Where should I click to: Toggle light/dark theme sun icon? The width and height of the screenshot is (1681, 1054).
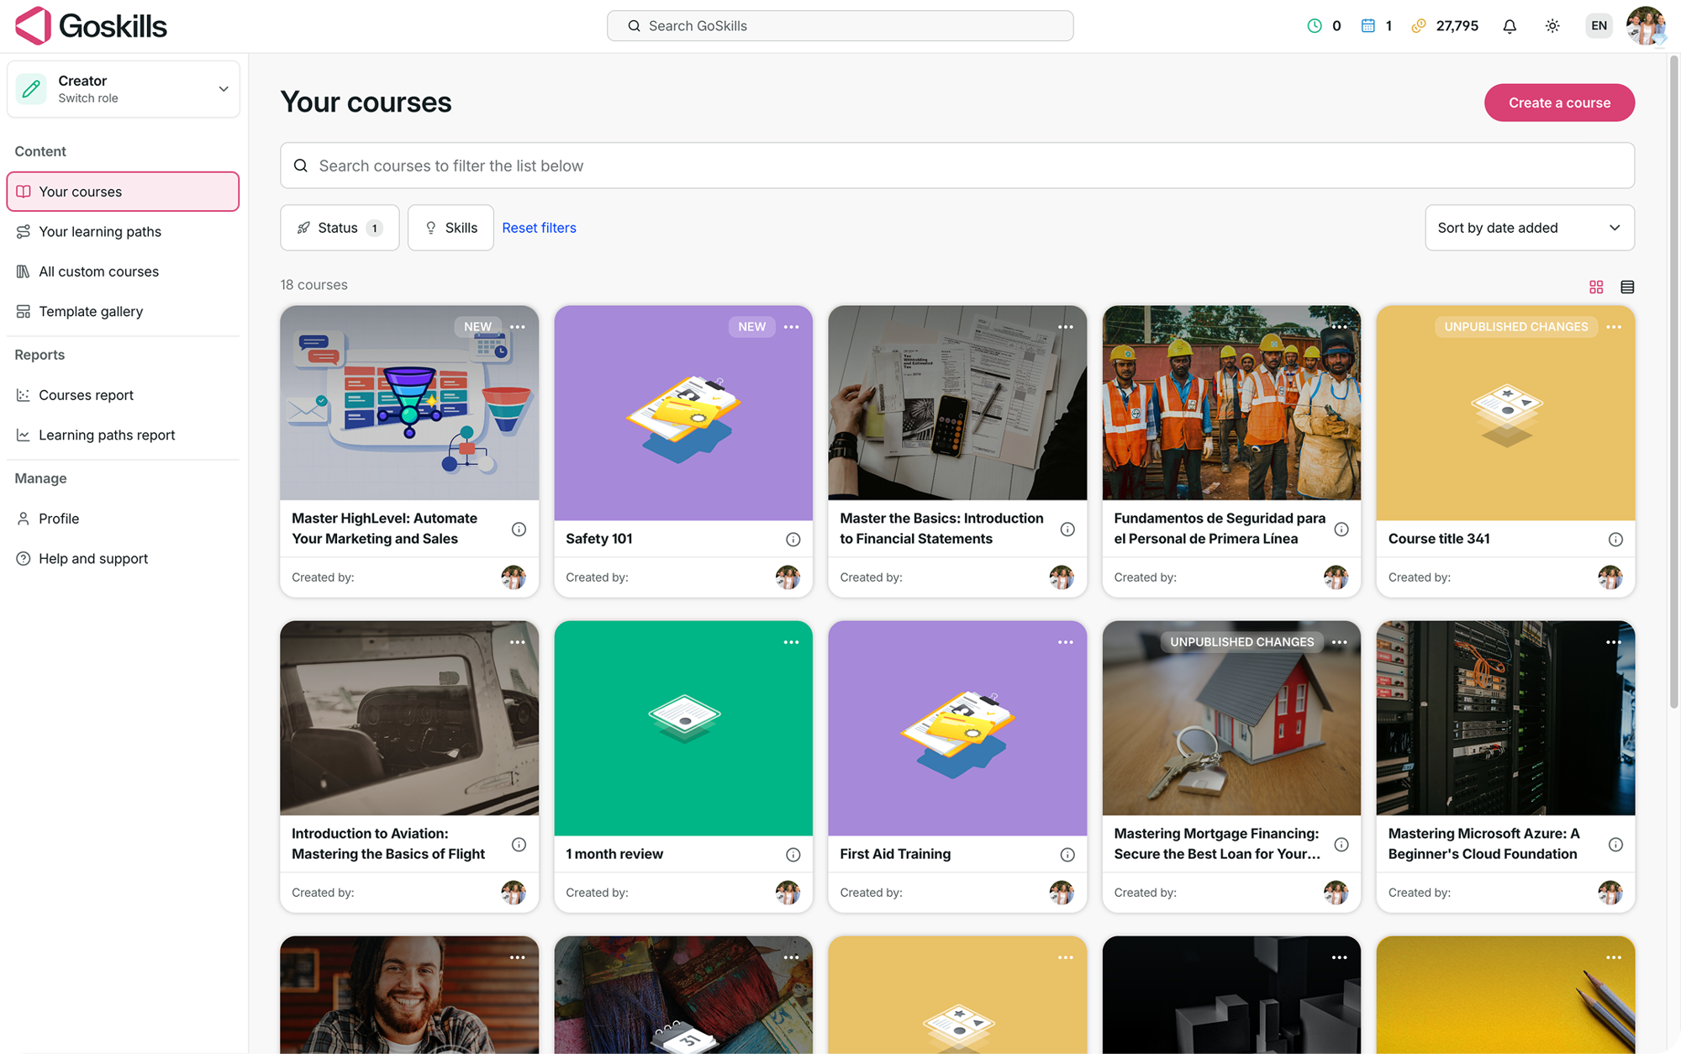[x=1552, y=26]
